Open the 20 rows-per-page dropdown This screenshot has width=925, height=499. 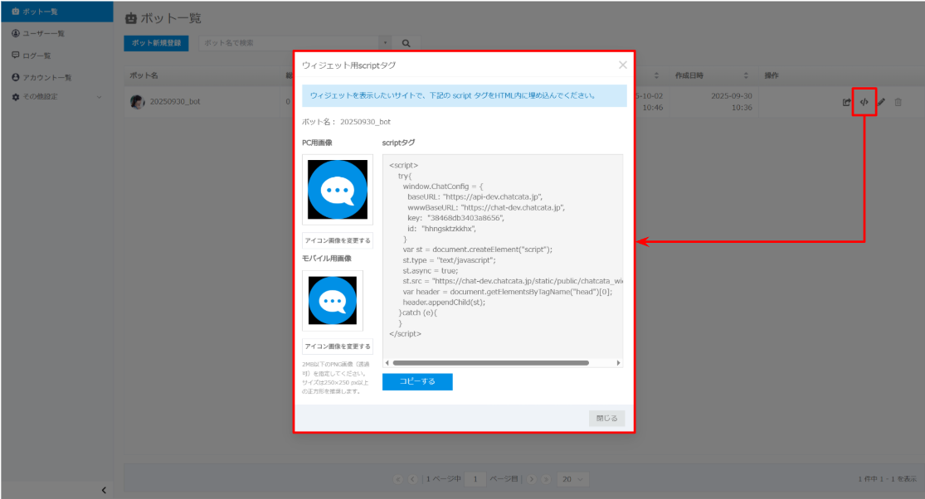click(572, 479)
